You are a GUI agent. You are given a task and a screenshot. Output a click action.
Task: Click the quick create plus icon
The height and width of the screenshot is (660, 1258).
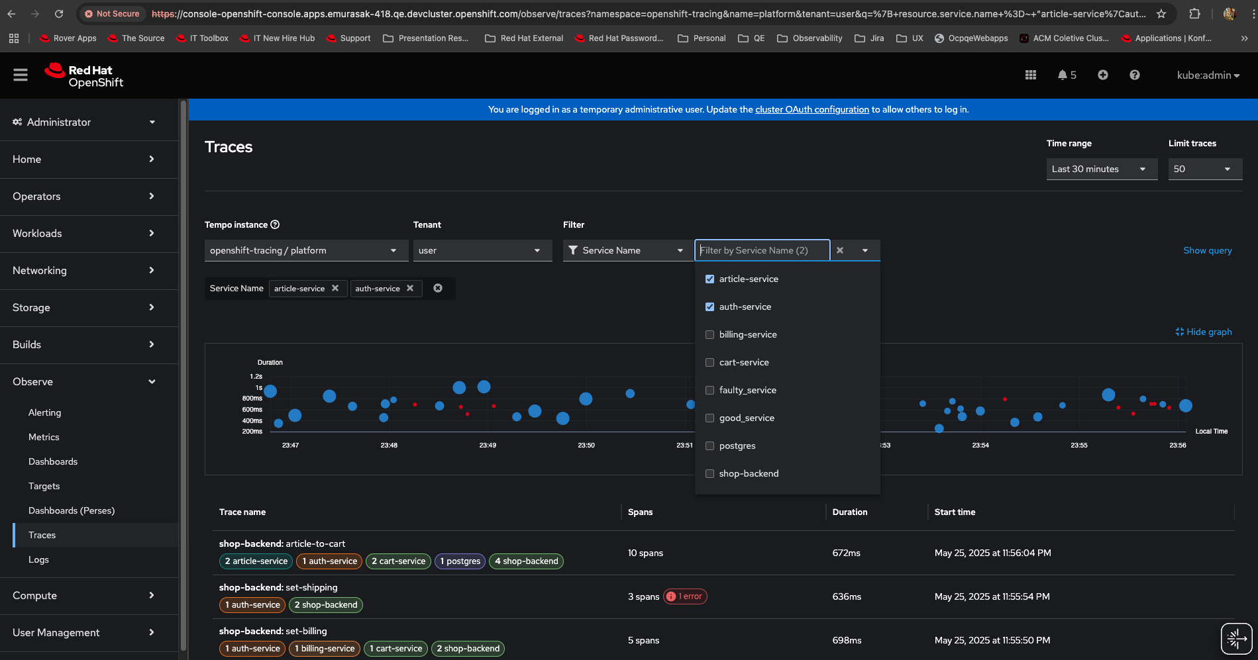tap(1102, 75)
